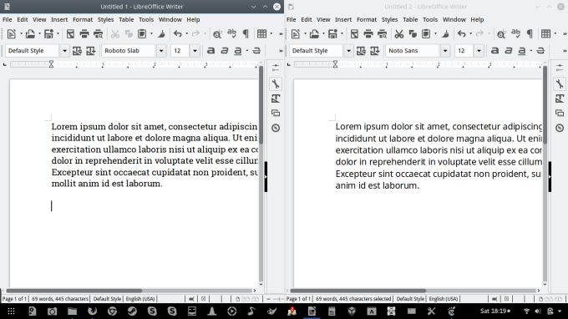The image size is (568, 319).
Task: Open Find & Replace in Untitled 1 window
Action: point(217,34)
